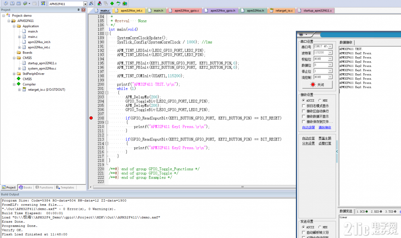This screenshot has height=238, width=401.
Task: Click the 自动滚屏 auto-scroll link
Action: (x=309, y=127)
